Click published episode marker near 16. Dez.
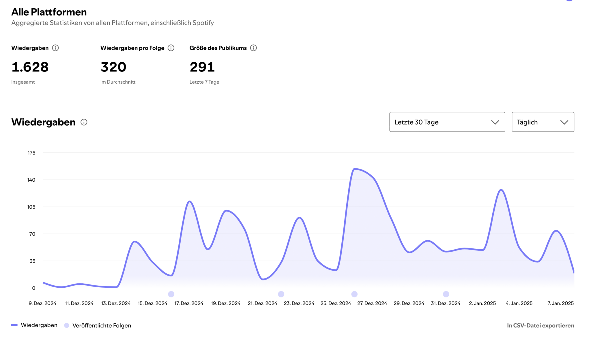591x362 pixels. pyautogui.click(x=171, y=294)
